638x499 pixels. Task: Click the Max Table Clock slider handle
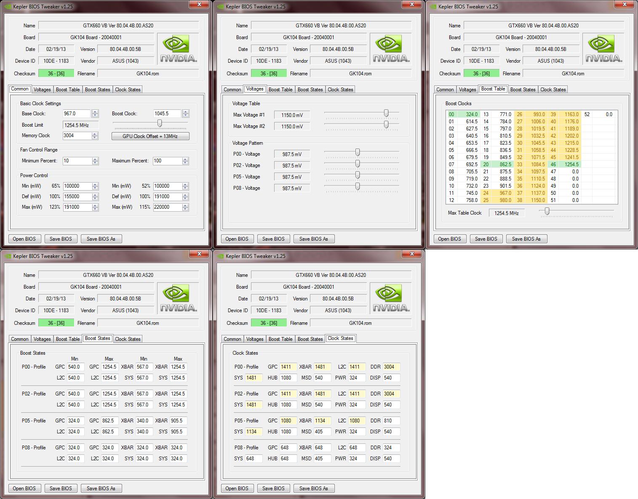tap(547, 211)
